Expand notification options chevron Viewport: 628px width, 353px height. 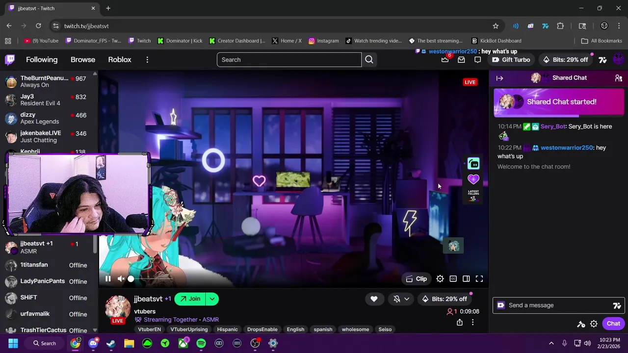pyautogui.click(x=407, y=299)
